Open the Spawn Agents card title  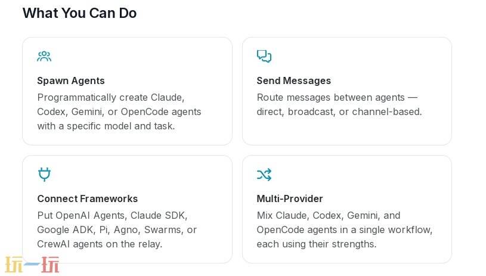pyautogui.click(x=71, y=80)
